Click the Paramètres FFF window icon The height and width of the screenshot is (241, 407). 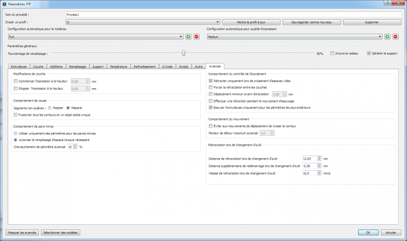pos(4,4)
